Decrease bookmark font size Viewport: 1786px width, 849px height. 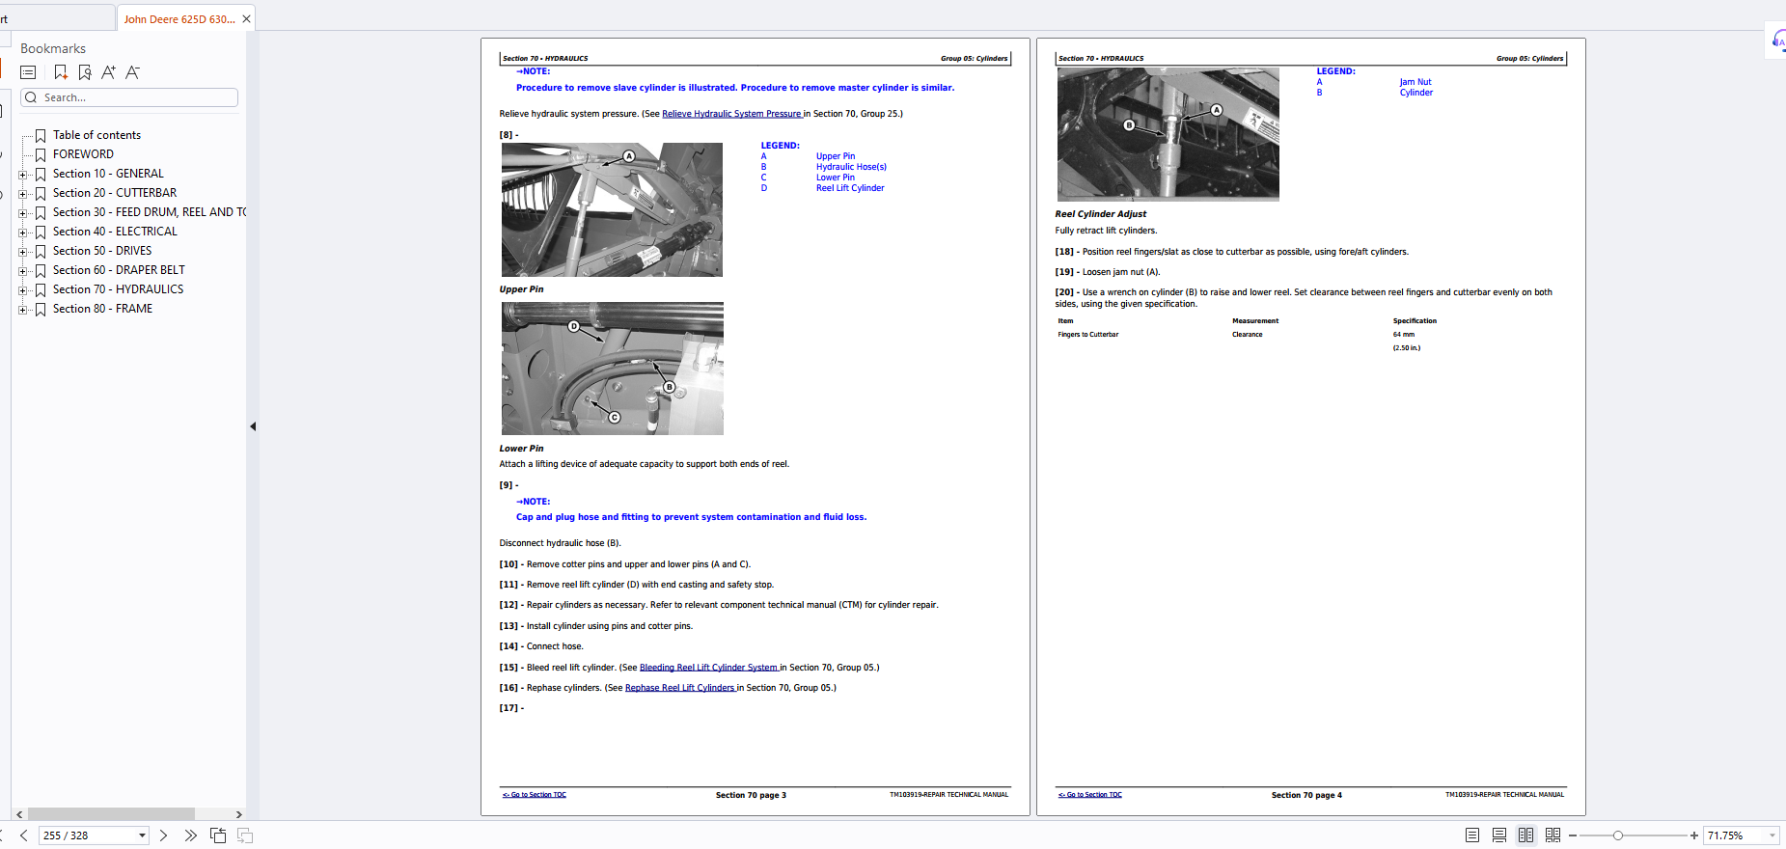(132, 72)
